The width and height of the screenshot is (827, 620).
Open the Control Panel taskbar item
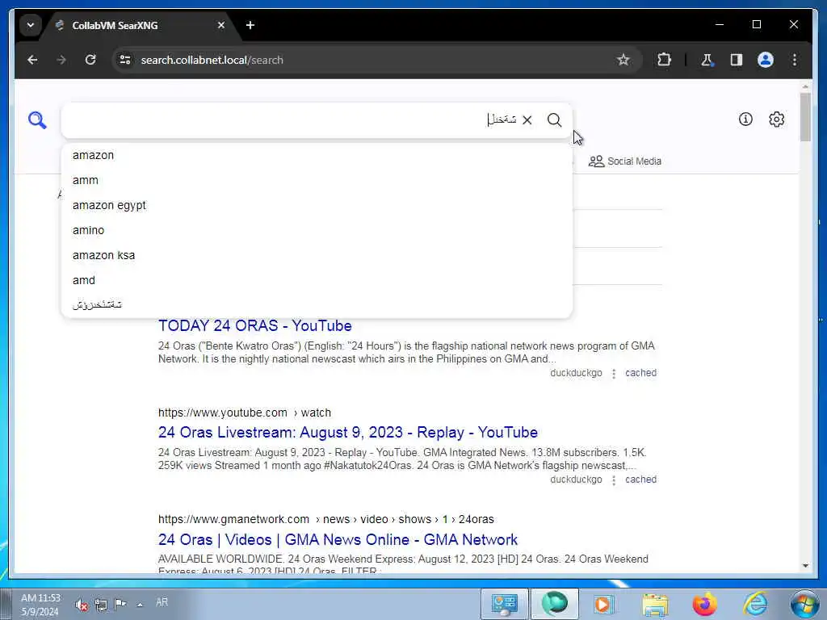coord(505,604)
